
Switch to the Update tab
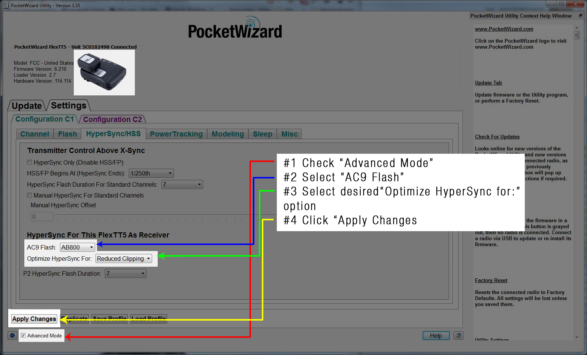click(27, 106)
